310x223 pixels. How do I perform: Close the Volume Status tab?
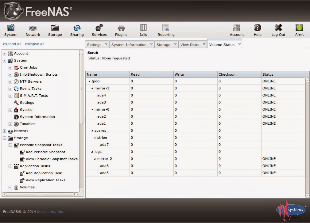239,44
